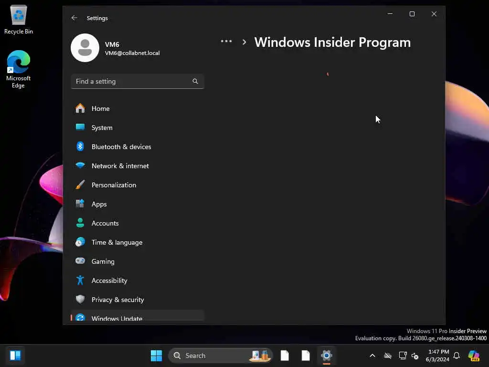Click the Privacy & security shield icon
Viewport: 489px width, 367px height.
tap(80, 299)
